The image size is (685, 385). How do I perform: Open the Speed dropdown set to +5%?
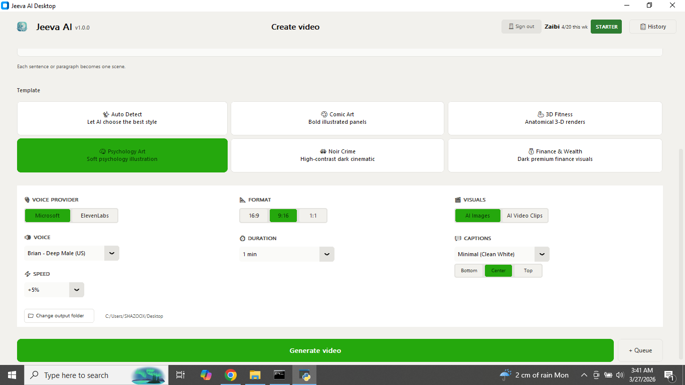click(x=77, y=290)
